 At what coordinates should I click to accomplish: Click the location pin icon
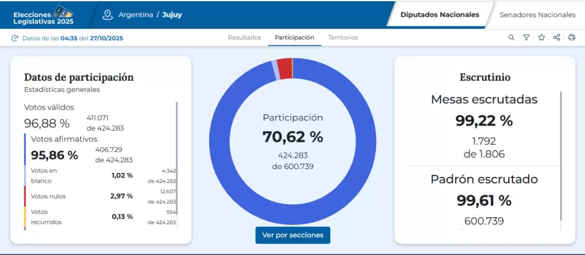pos(108,15)
